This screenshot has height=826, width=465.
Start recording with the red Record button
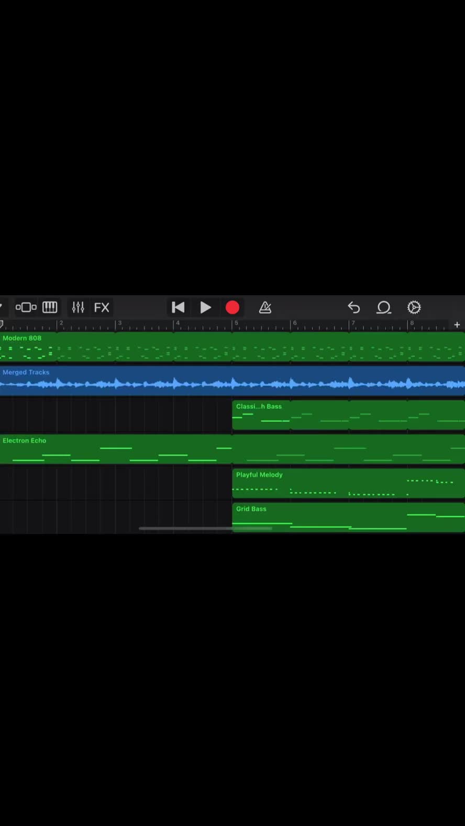[233, 307]
